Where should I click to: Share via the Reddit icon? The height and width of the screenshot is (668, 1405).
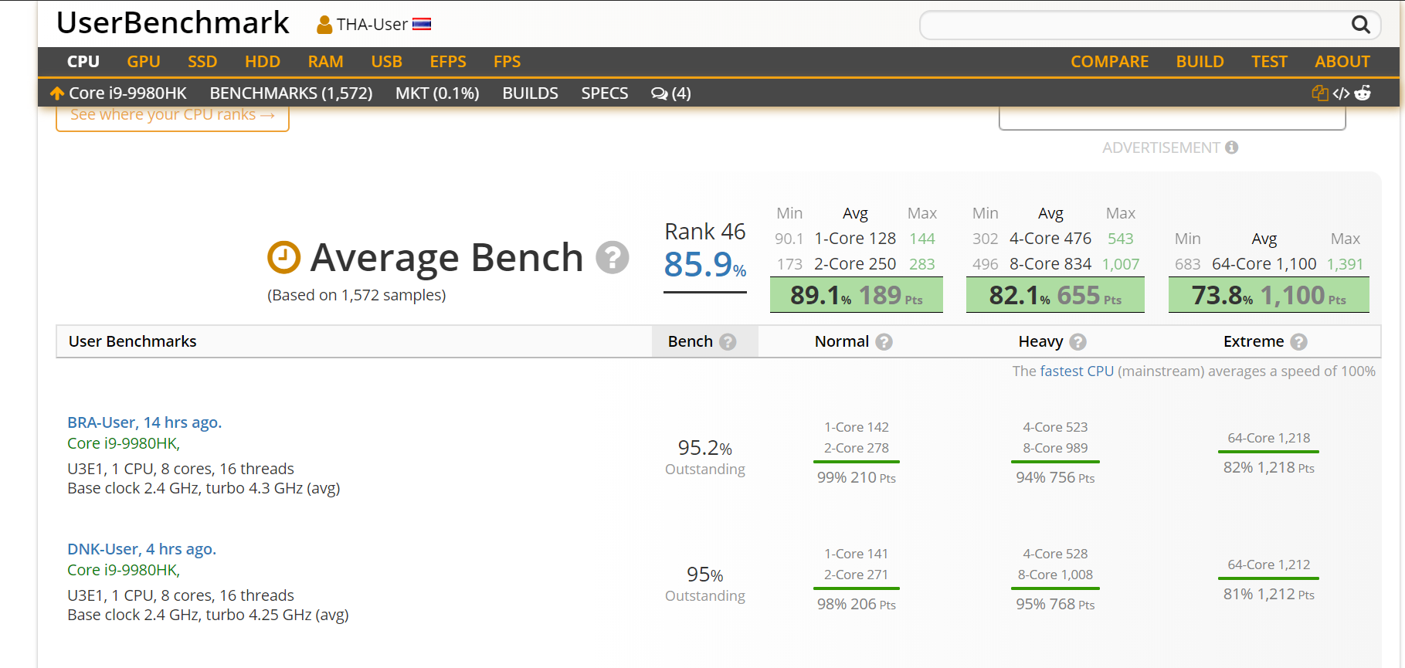1363,93
